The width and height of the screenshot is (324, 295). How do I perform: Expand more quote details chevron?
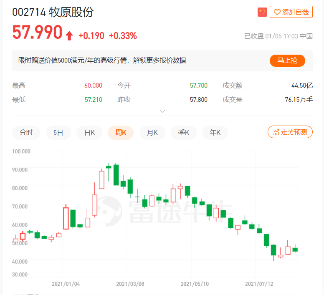point(162,111)
